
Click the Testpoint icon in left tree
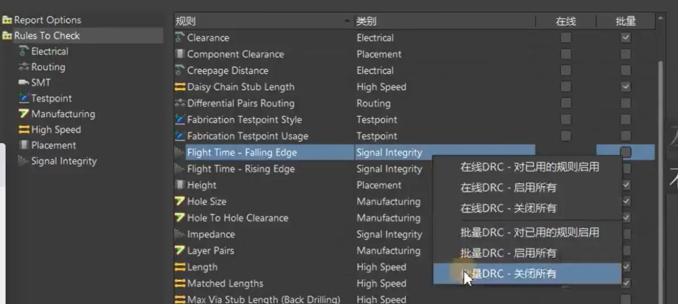click(24, 98)
